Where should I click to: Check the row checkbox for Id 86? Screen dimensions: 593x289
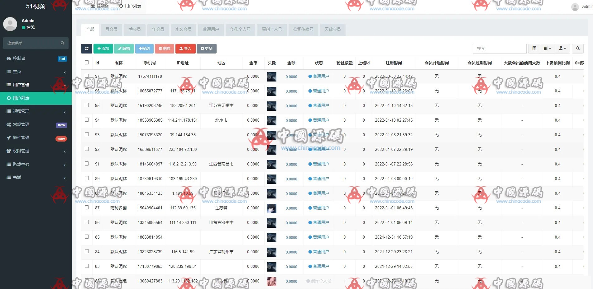point(87,222)
